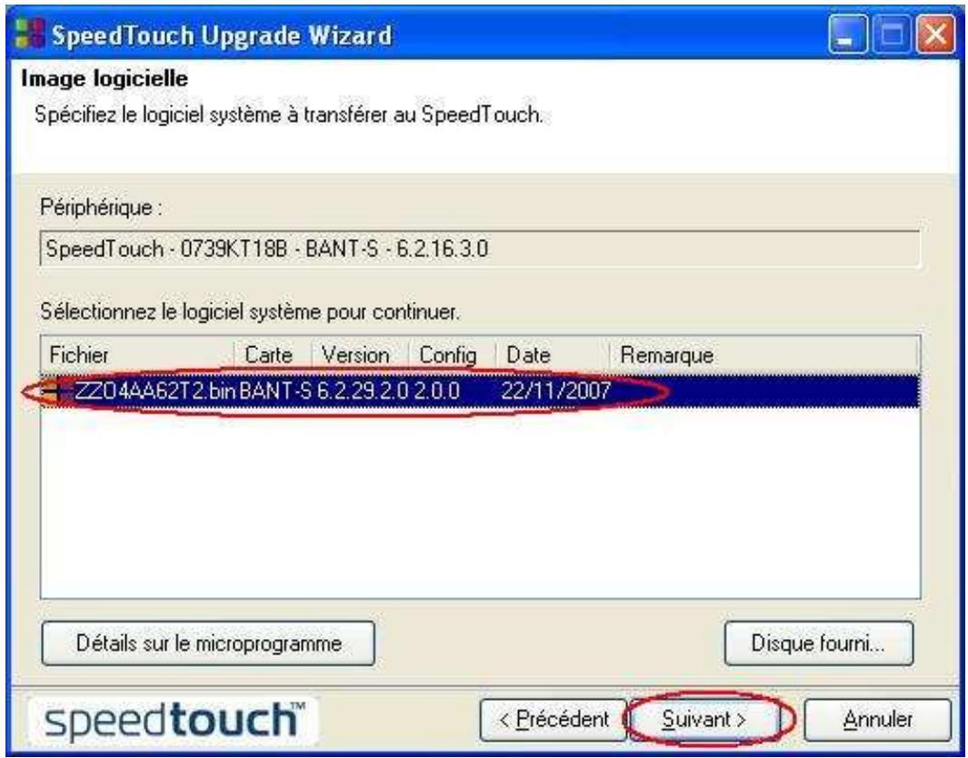Image resolution: width=968 pixels, height=758 pixels.
Task: Click the Config column header
Action: coord(453,355)
